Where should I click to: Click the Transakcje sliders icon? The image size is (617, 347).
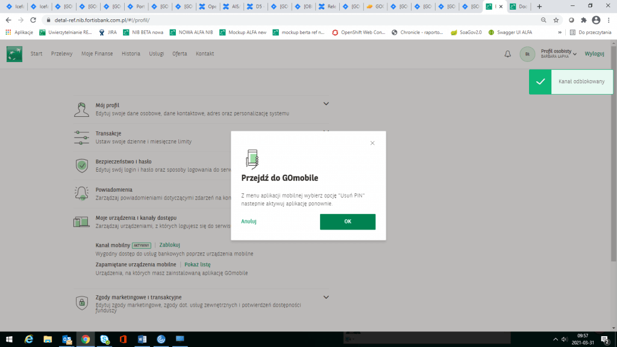(81, 137)
